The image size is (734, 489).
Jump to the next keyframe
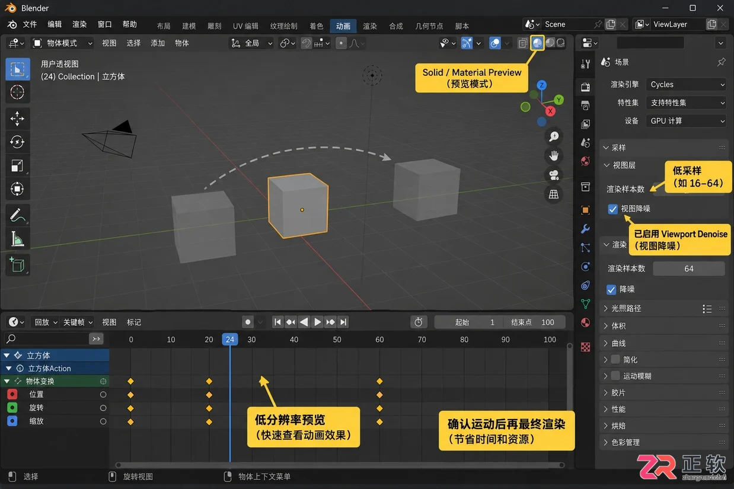[x=330, y=322]
